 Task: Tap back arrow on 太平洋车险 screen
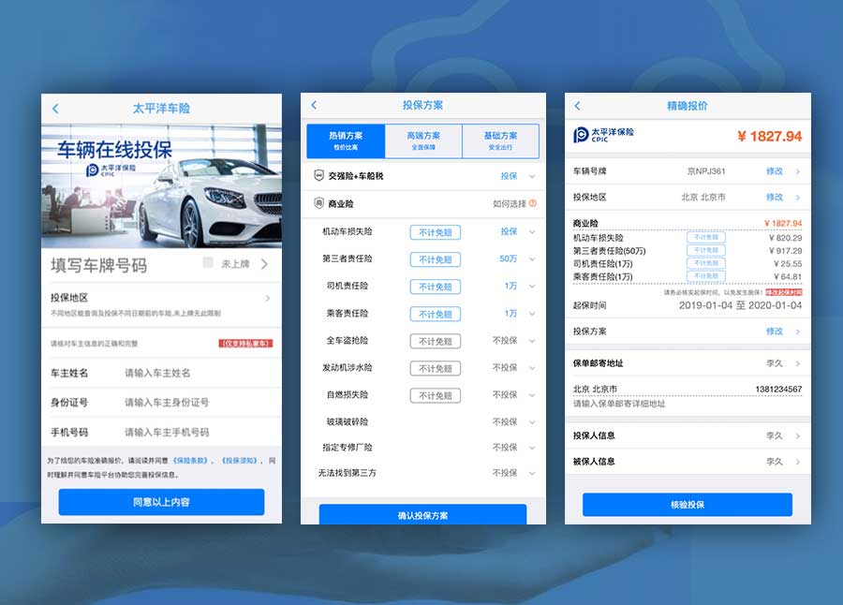(55, 109)
